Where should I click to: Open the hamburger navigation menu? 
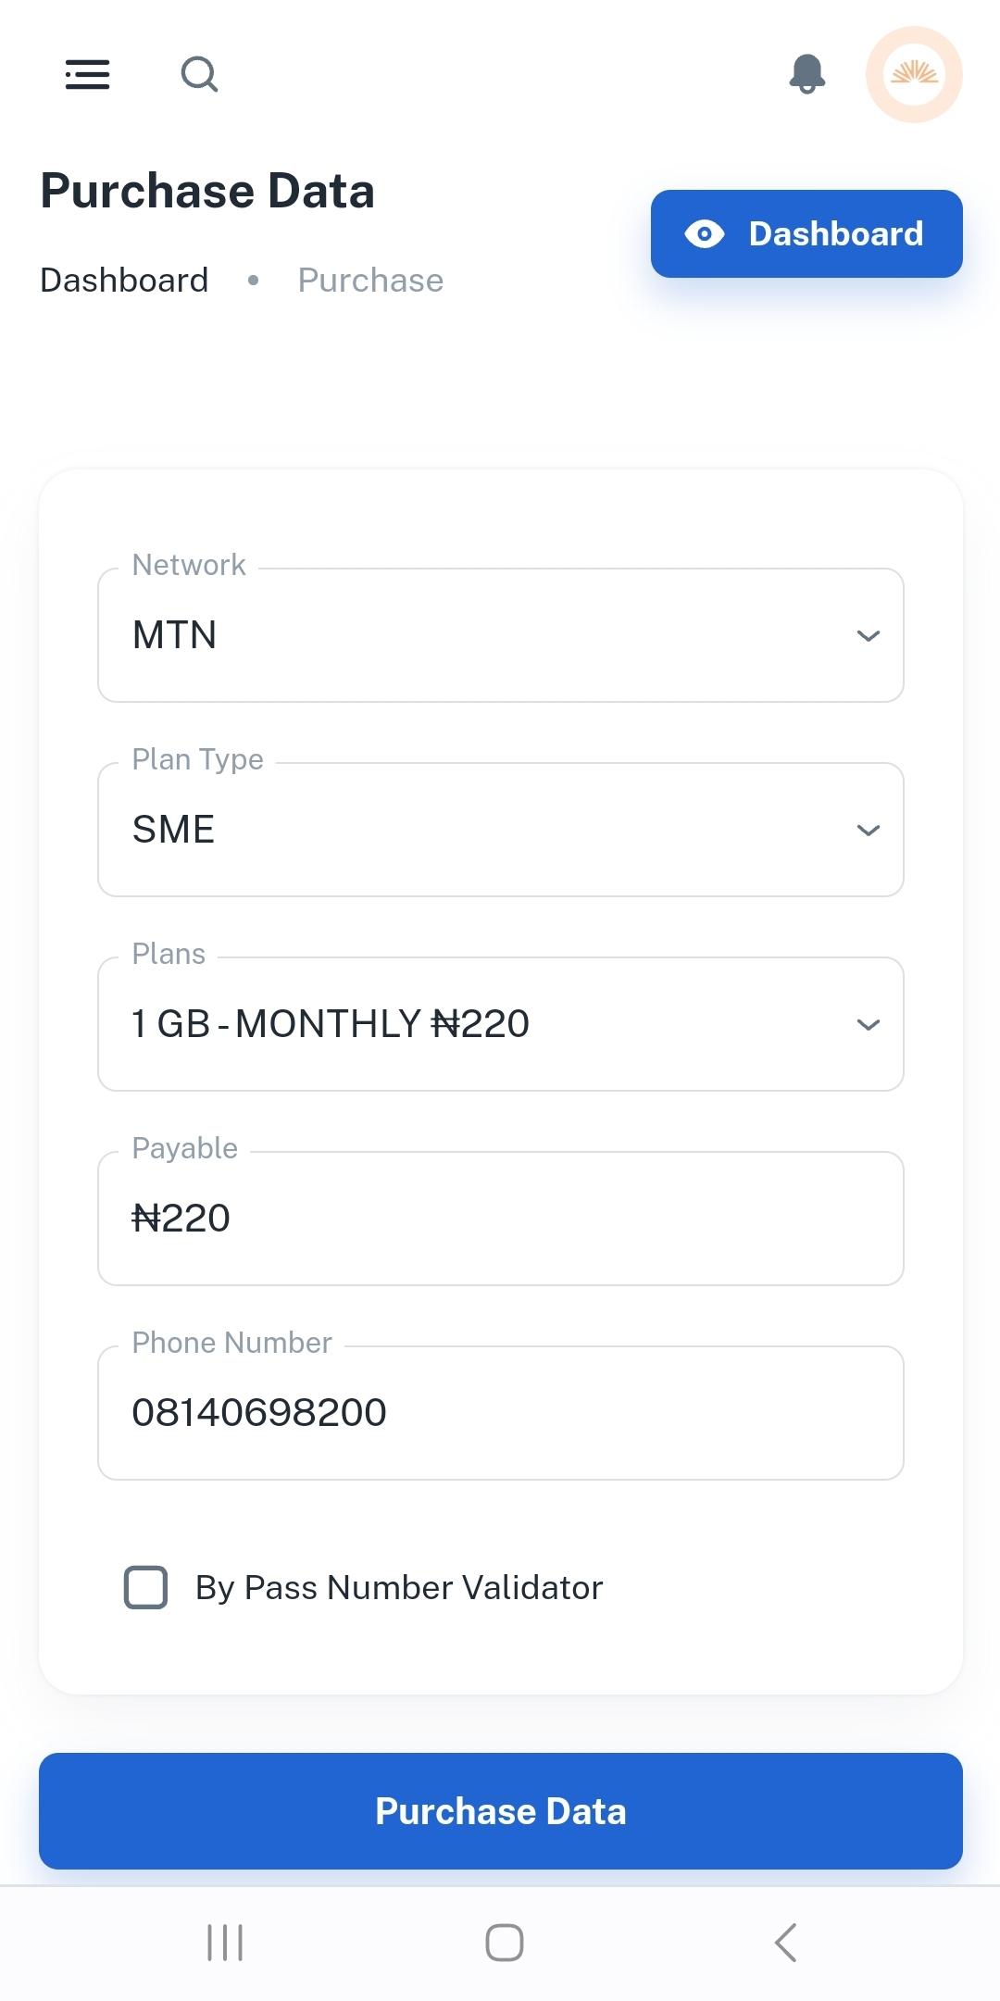click(88, 74)
